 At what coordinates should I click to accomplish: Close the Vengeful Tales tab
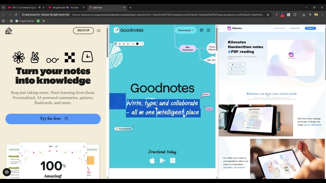(84, 8)
